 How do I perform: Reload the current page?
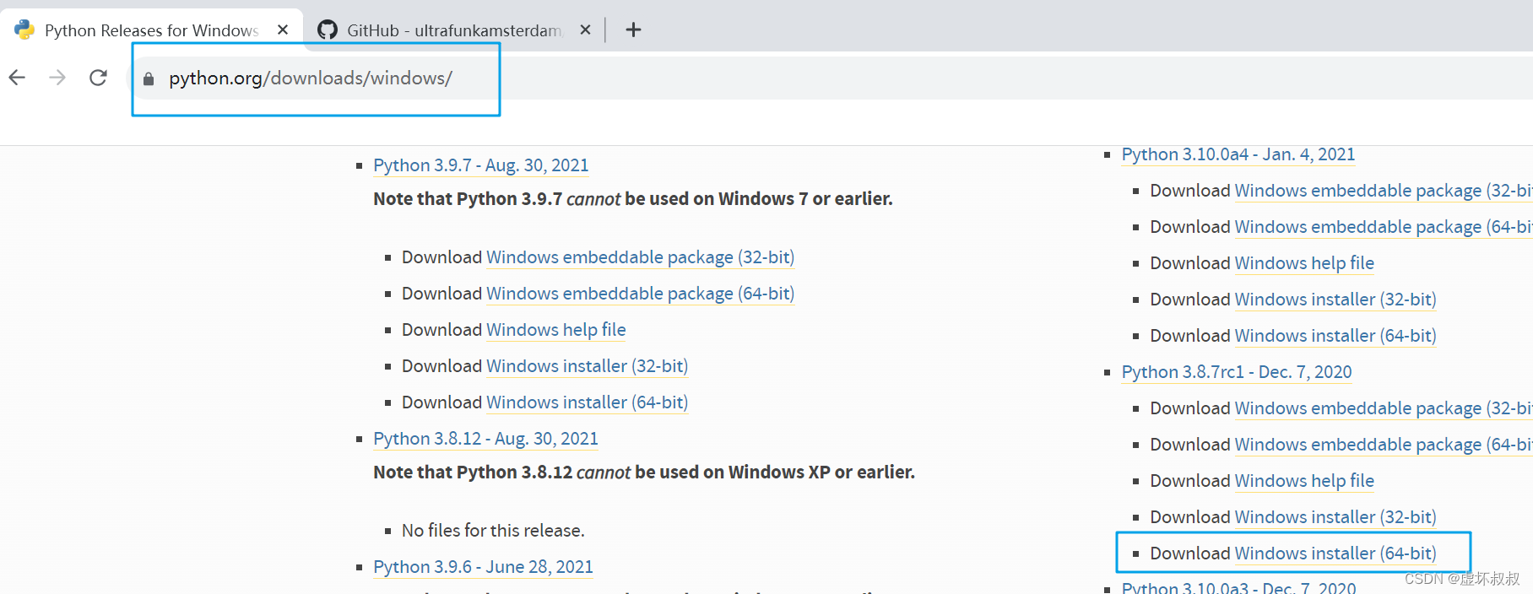[x=98, y=78]
